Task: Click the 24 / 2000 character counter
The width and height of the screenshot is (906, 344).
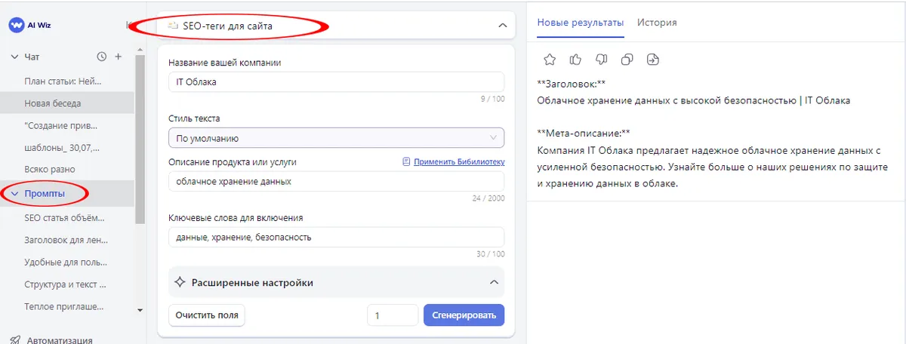Action: tap(487, 198)
